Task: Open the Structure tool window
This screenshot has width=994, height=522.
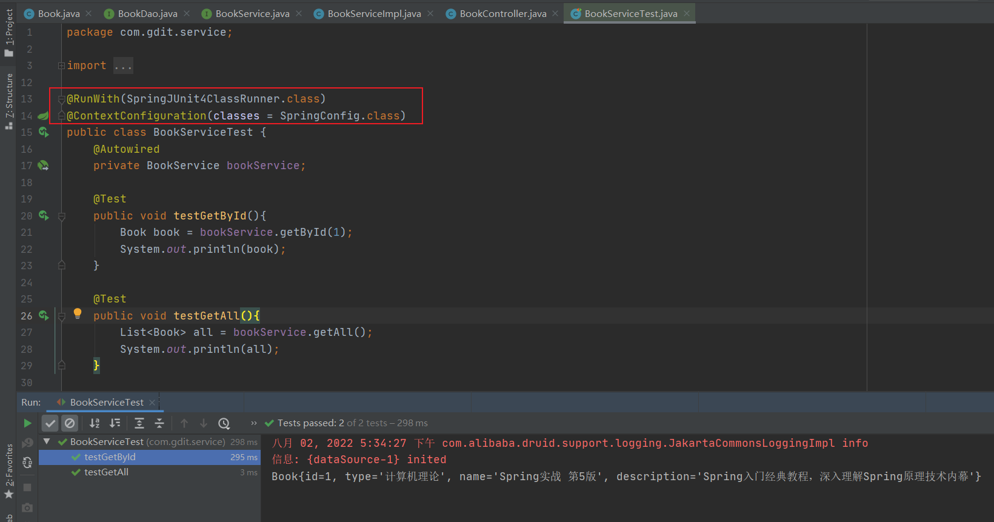Action: point(8,101)
